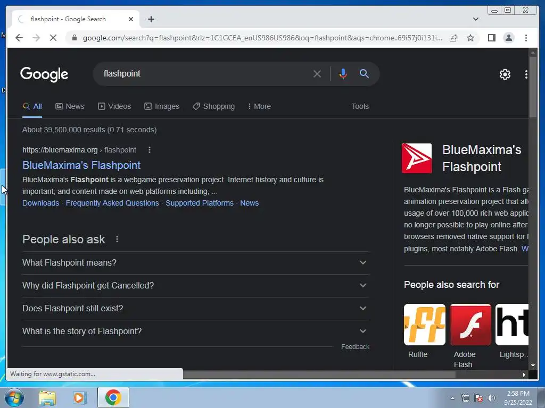Image resolution: width=545 pixels, height=408 pixels.
Task: Open the options dots next to bluemaxima.org result
Action: tap(150, 150)
